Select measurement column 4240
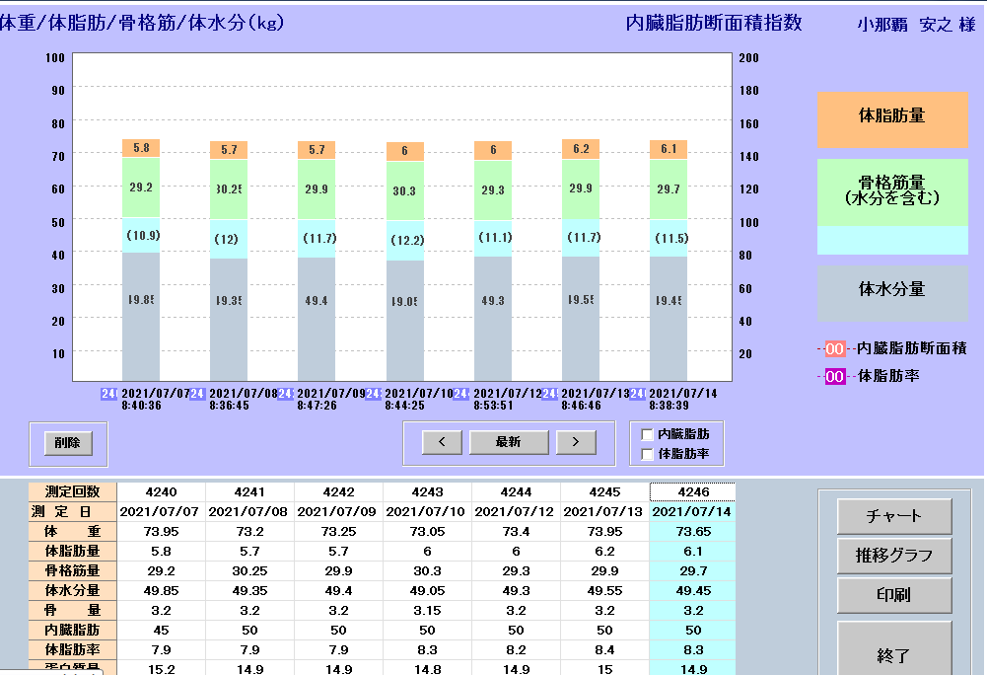987x675 pixels. [x=161, y=491]
